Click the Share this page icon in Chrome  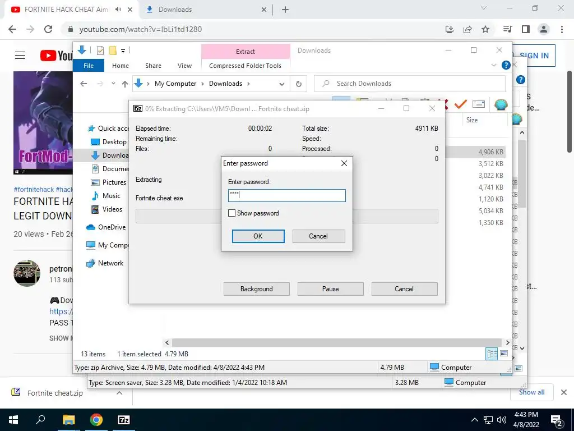pos(467,29)
